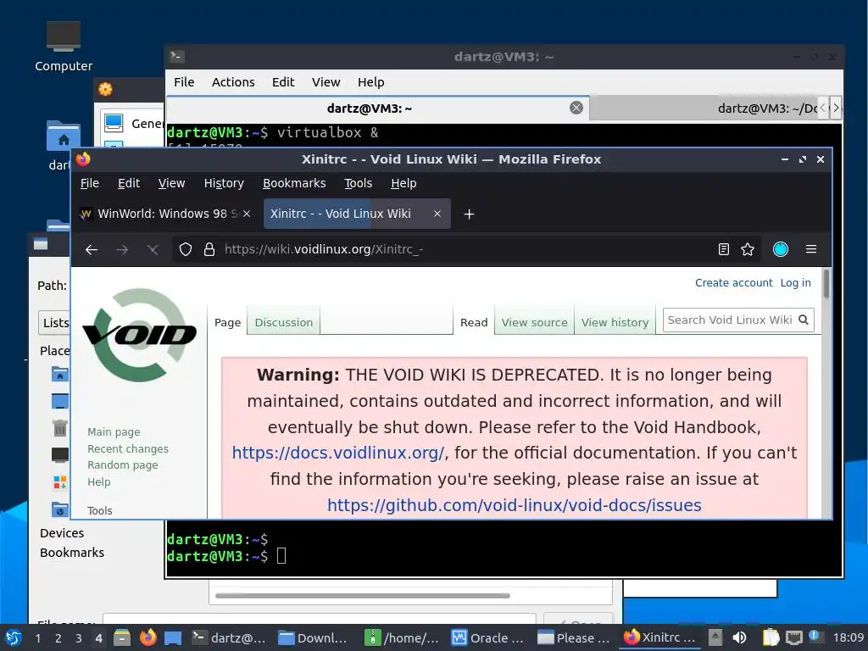Switch to Oracle taskbar window
The image size is (868, 651).
[x=487, y=638]
